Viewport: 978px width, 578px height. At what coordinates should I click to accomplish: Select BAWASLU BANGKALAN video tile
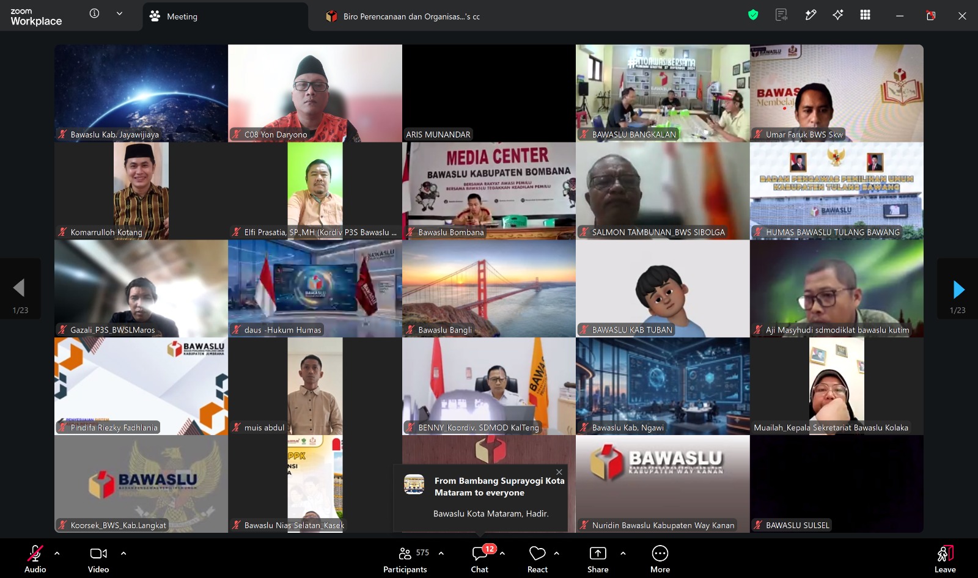click(x=663, y=93)
